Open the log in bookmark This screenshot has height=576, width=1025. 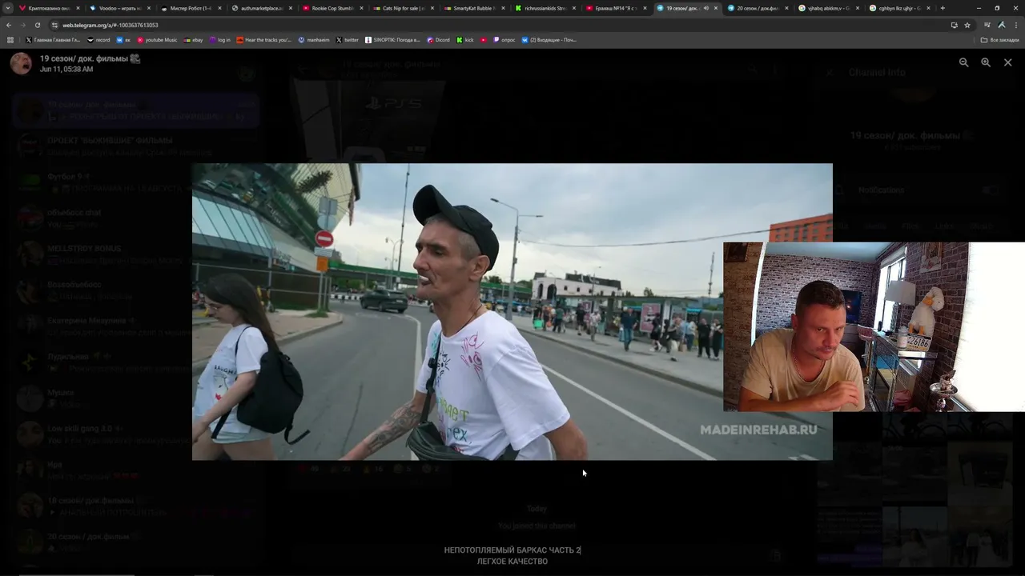coord(220,40)
